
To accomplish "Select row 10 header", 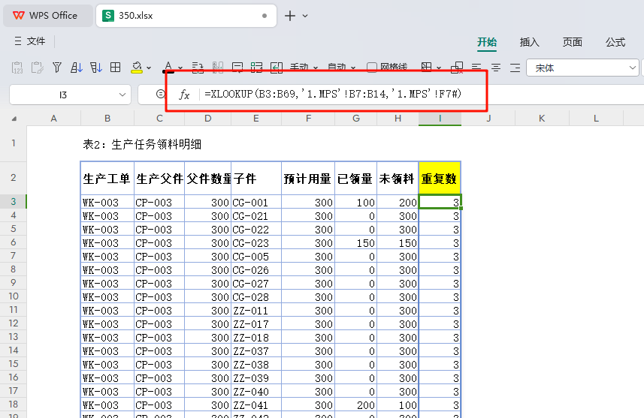I will click(14, 296).
